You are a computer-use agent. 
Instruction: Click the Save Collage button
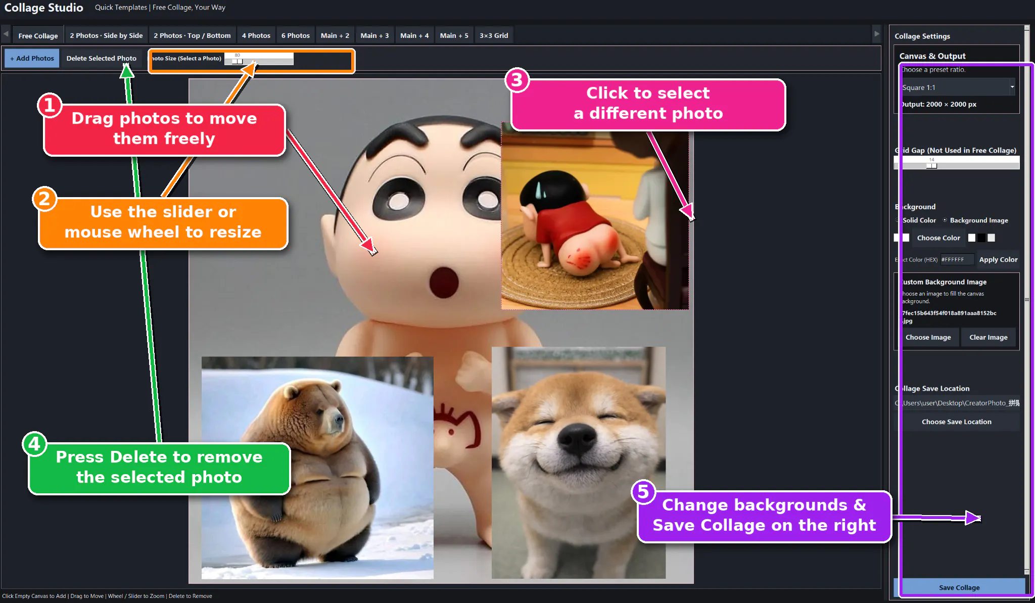click(x=959, y=587)
